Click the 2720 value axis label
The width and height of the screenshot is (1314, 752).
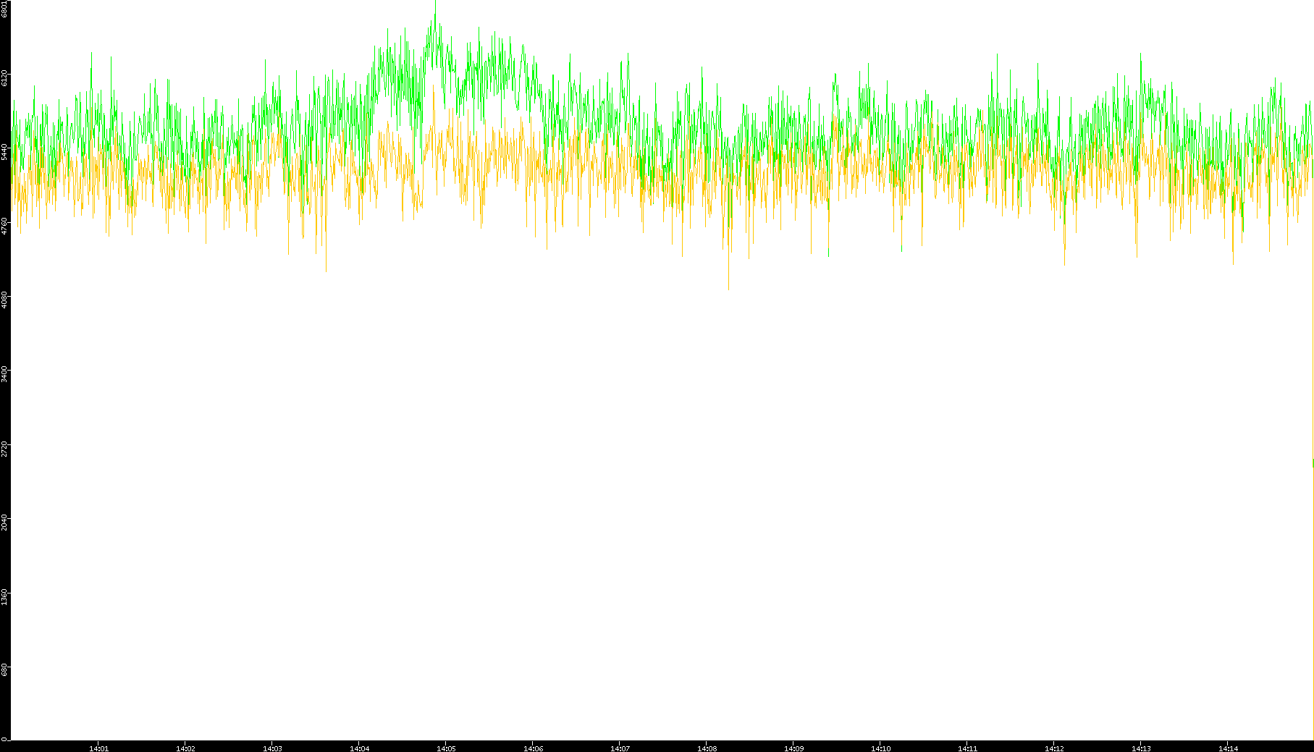pos(5,447)
